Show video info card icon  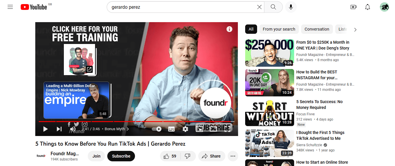(x=229, y=29)
